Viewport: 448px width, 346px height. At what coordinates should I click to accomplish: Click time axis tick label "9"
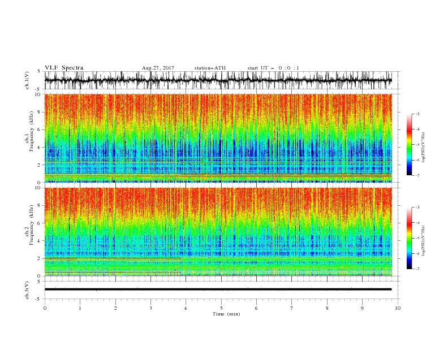pyautogui.click(x=362, y=308)
